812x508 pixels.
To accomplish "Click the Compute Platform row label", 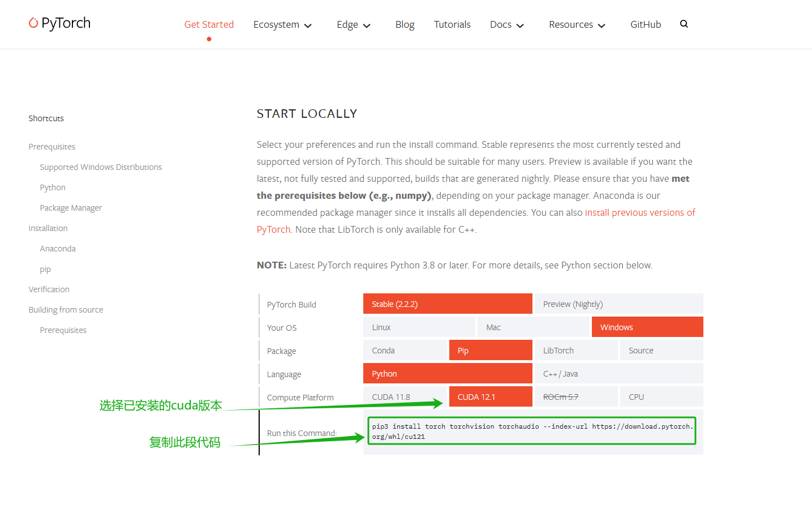I will click(x=300, y=398).
